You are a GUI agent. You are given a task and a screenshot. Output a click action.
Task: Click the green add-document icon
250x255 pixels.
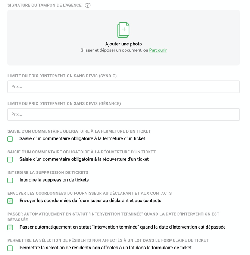[124, 30]
